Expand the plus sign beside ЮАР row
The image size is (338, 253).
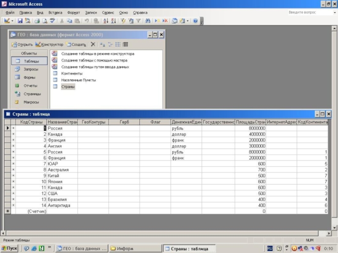[x=13, y=164]
